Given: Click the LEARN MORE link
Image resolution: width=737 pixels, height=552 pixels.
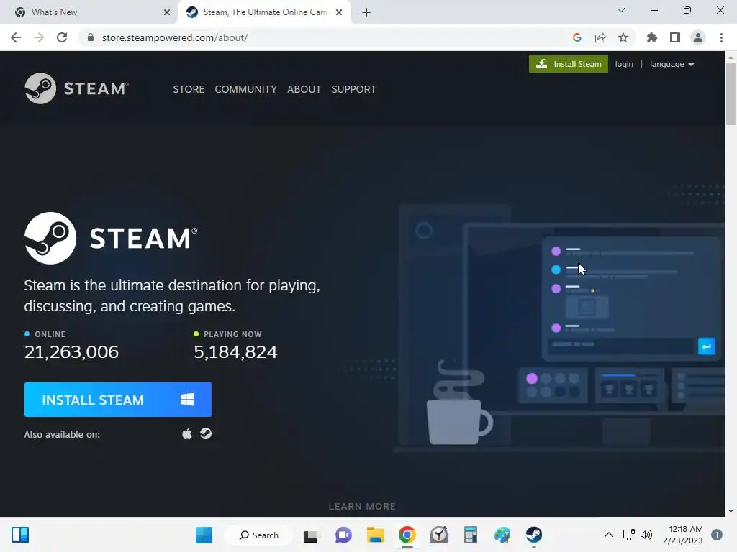Looking at the screenshot, I should click(362, 507).
